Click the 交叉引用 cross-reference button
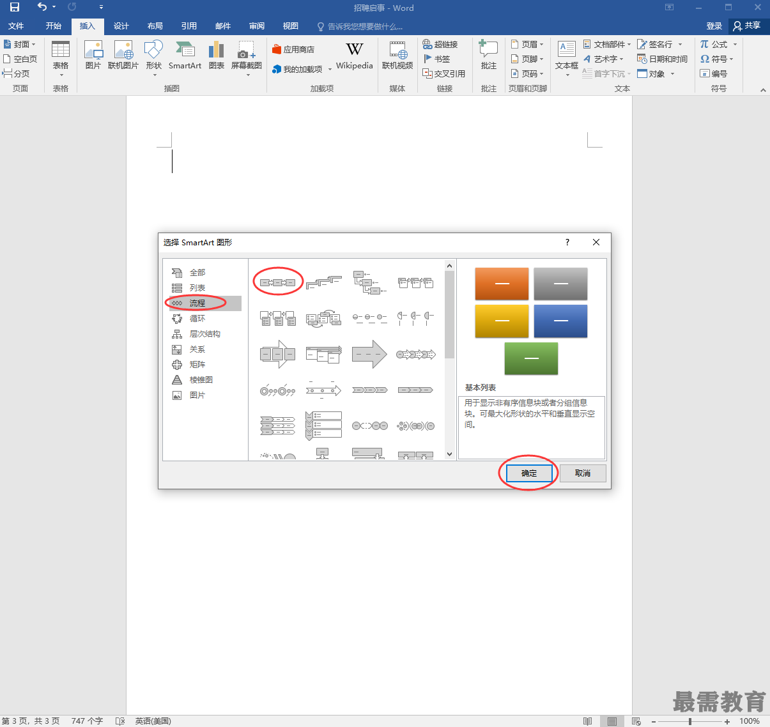Viewport: 770px width, 727px height. pyautogui.click(x=444, y=73)
